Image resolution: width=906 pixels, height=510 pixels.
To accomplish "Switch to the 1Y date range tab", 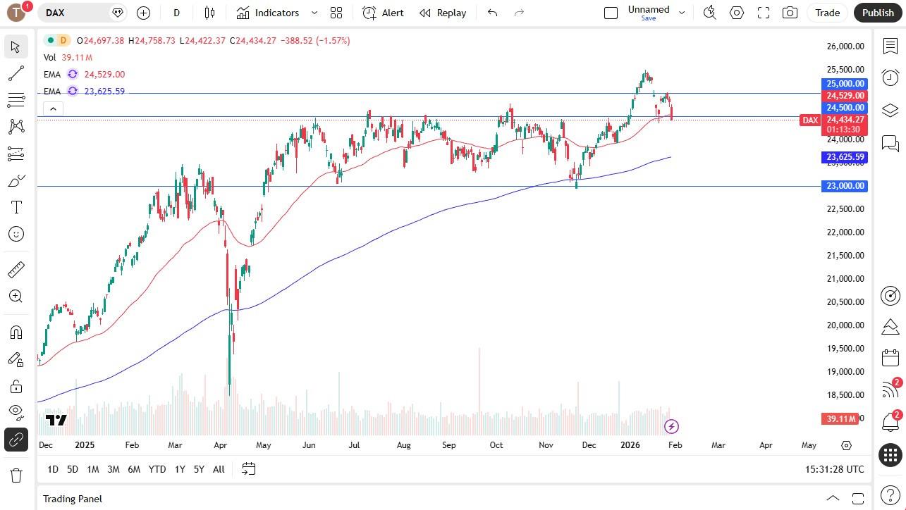I will click(179, 469).
